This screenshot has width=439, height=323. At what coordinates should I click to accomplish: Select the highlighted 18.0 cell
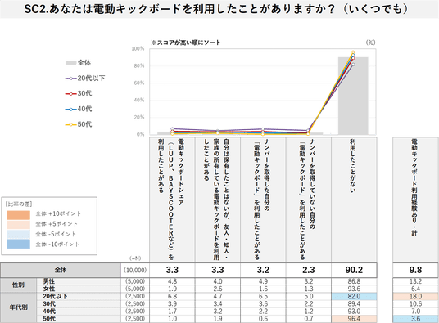tap(415, 297)
